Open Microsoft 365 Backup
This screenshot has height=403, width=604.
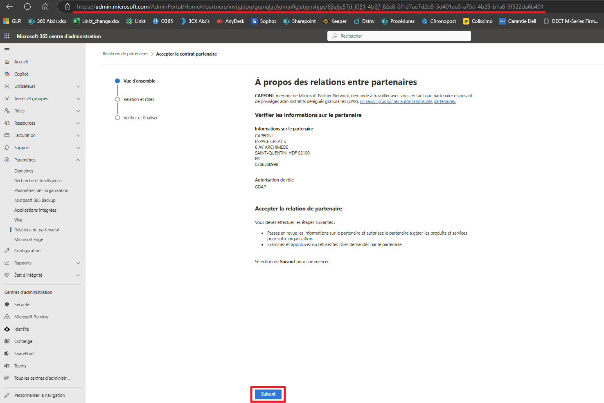point(35,200)
